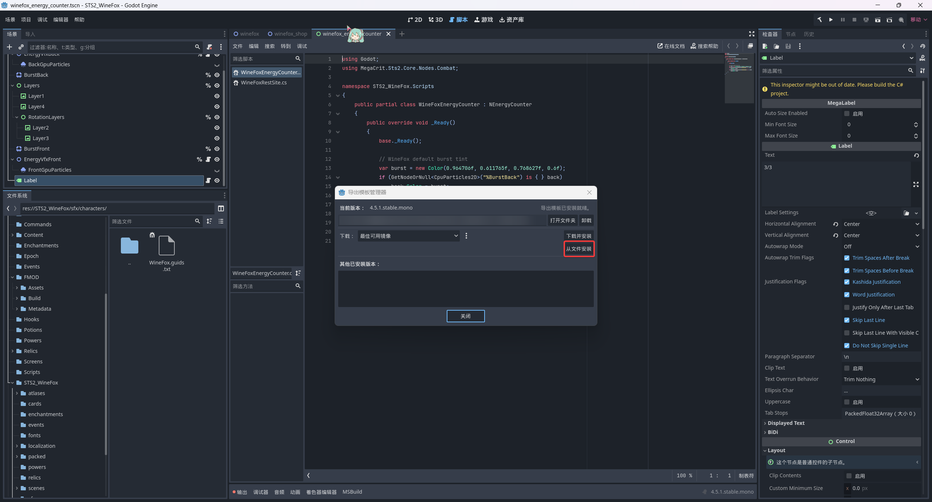Click the 关闭 button in dialog
This screenshot has width=932, height=502.
465,316
